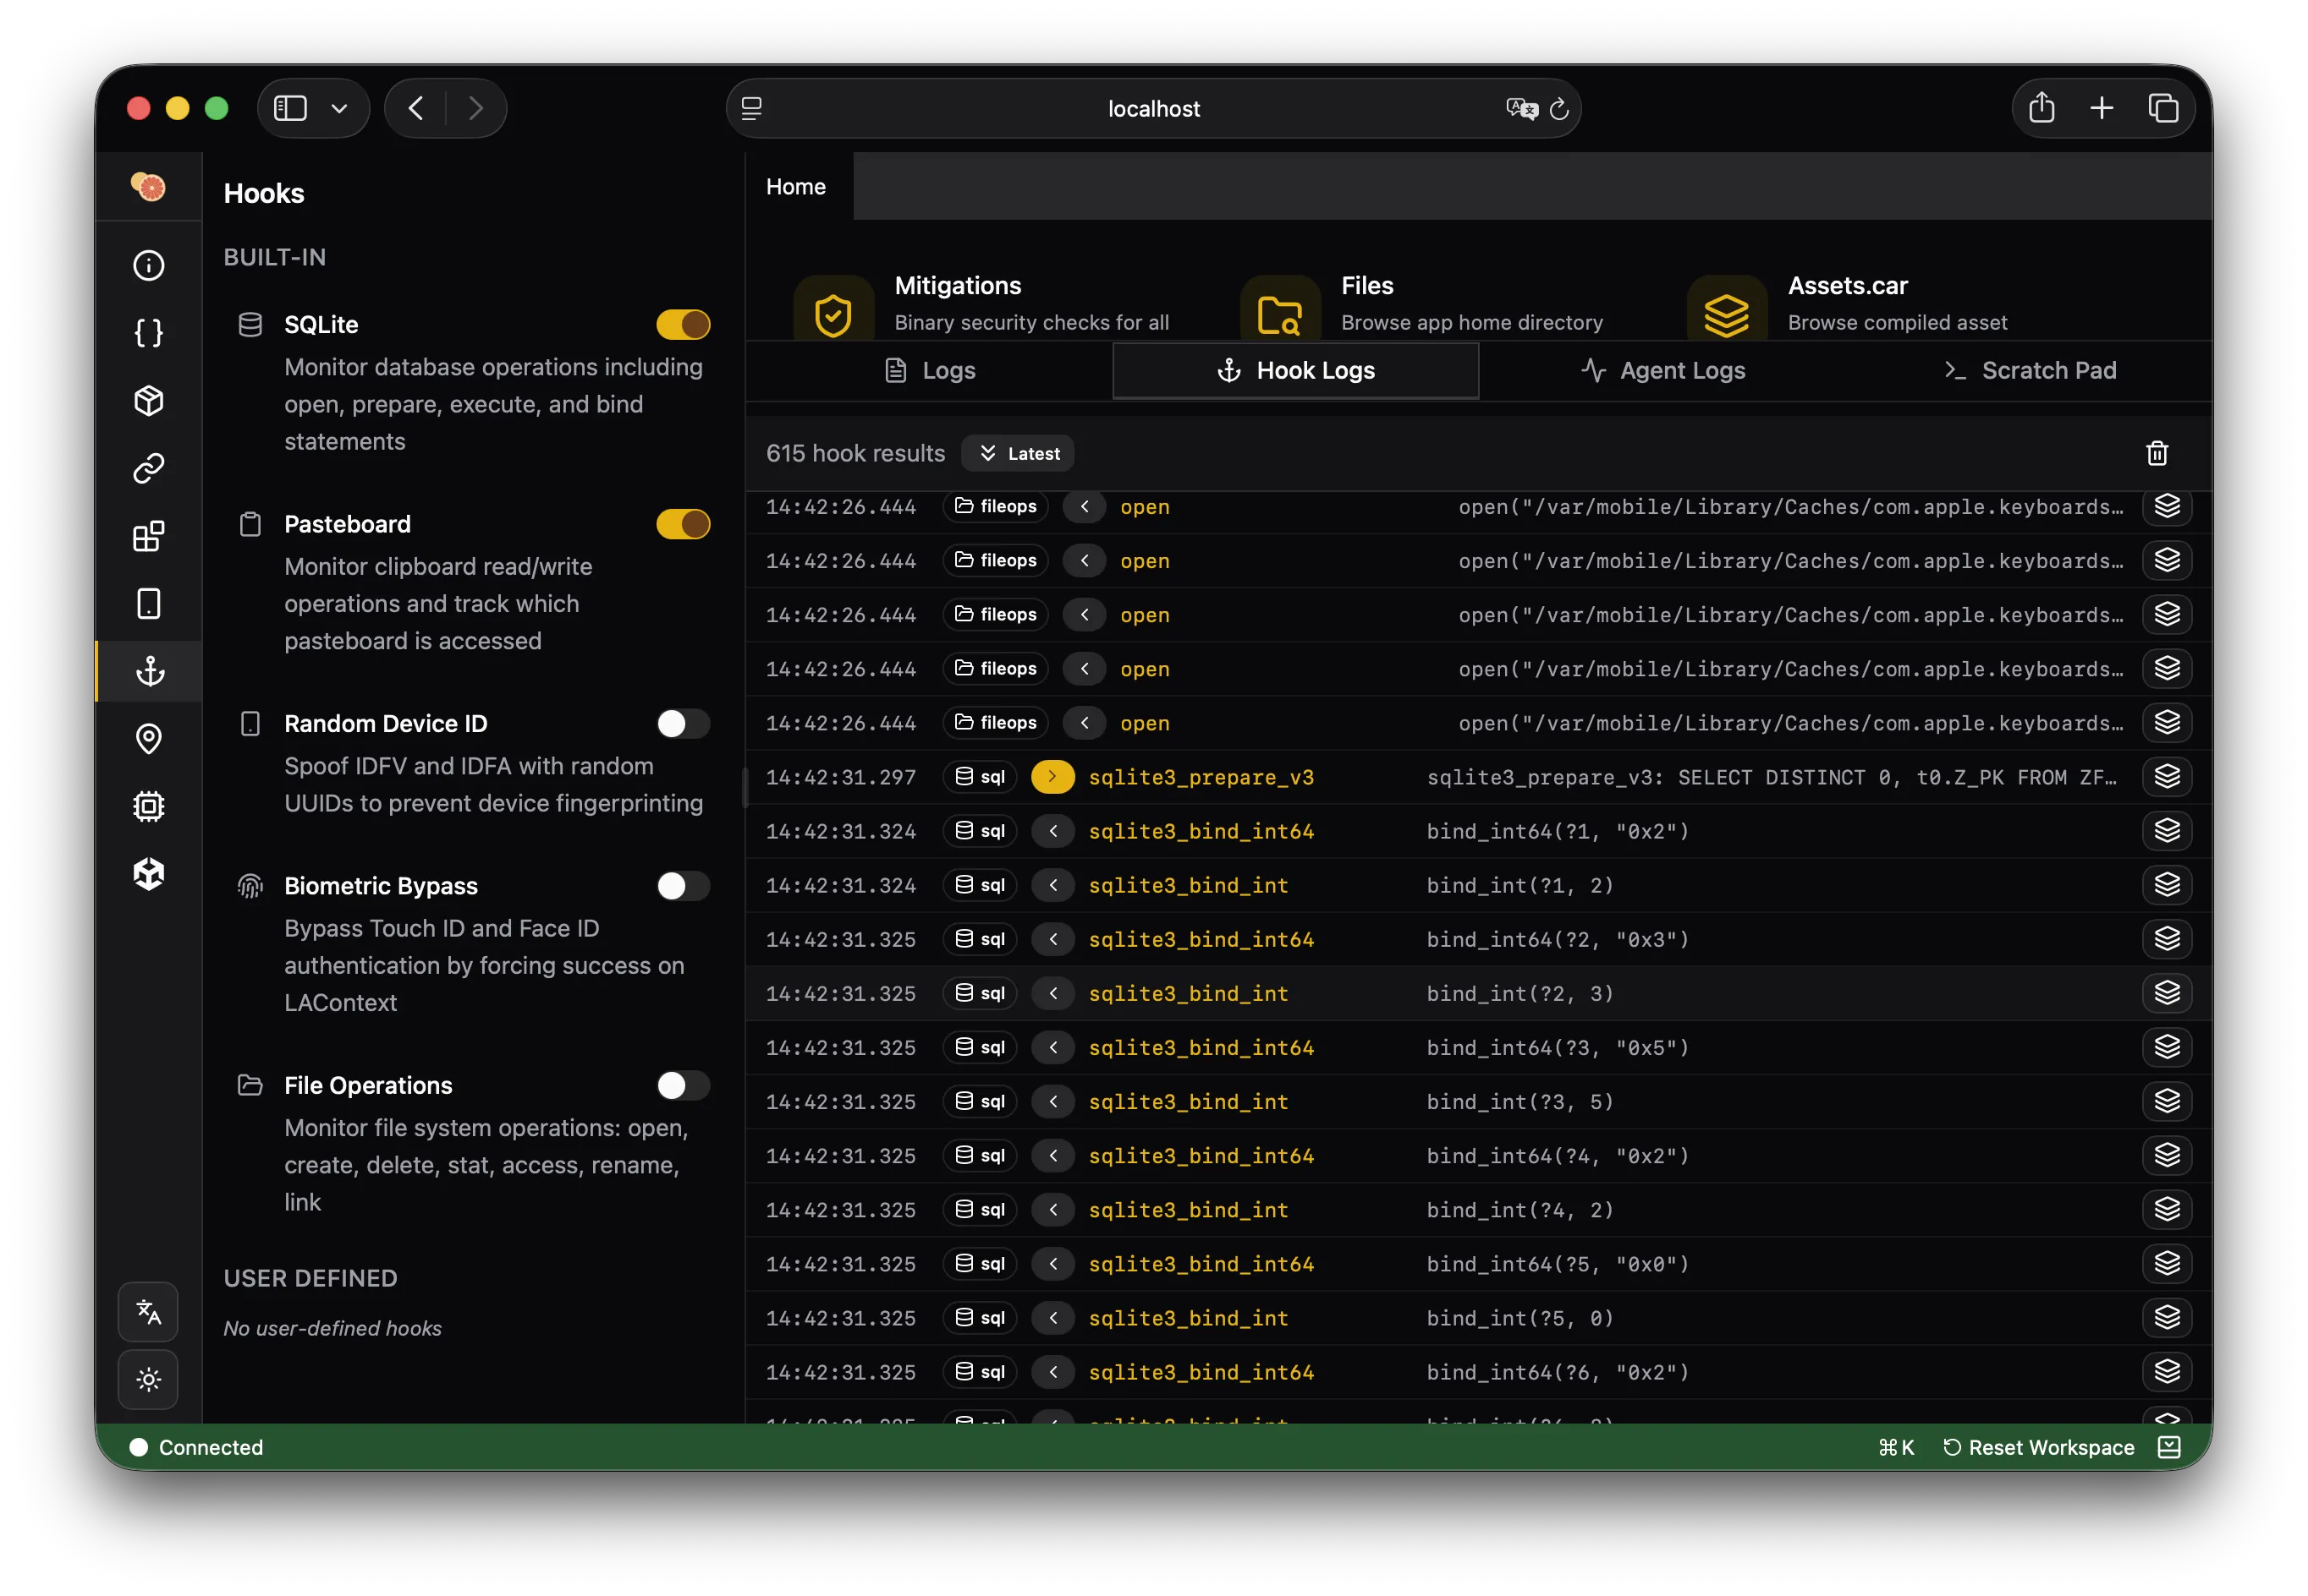
Task: Open the curly braces section in the sidebar
Action: point(148,333)
